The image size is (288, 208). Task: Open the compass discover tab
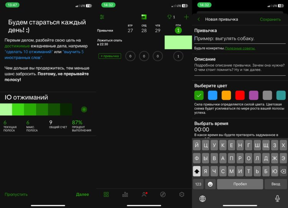(x=163, y=195)
